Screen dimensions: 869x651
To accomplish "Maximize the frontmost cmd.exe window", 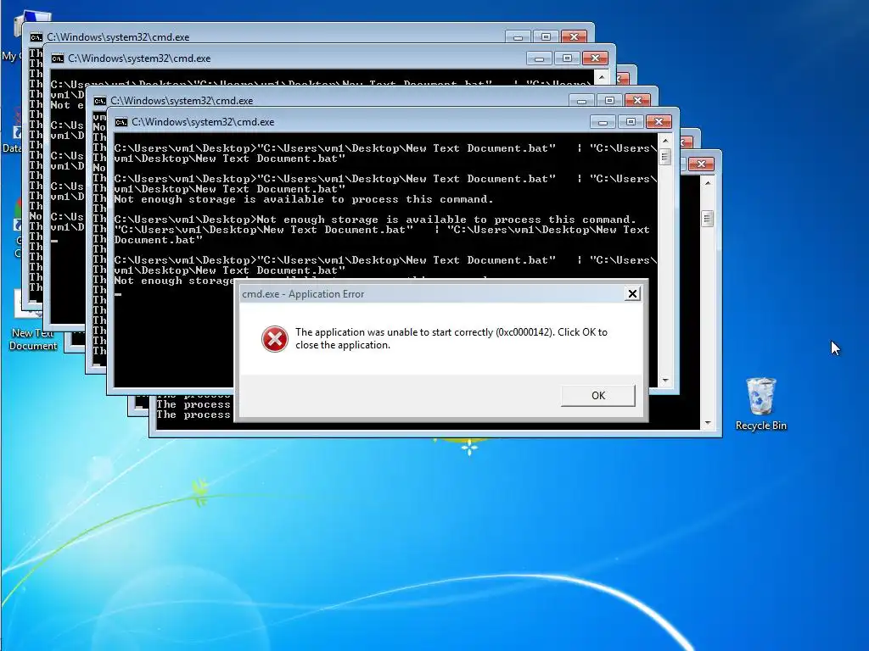I will pyautogui.click(x=631, y=122).
